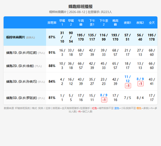Click 蜂跑3队 早餐2 value 16 / 12

[71, 82]
